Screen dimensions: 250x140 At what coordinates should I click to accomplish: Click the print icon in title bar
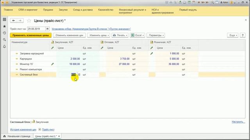(171, 2)
